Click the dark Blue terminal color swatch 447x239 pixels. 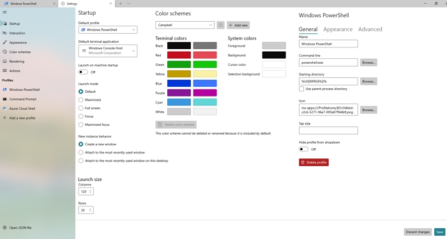[179, 83]
